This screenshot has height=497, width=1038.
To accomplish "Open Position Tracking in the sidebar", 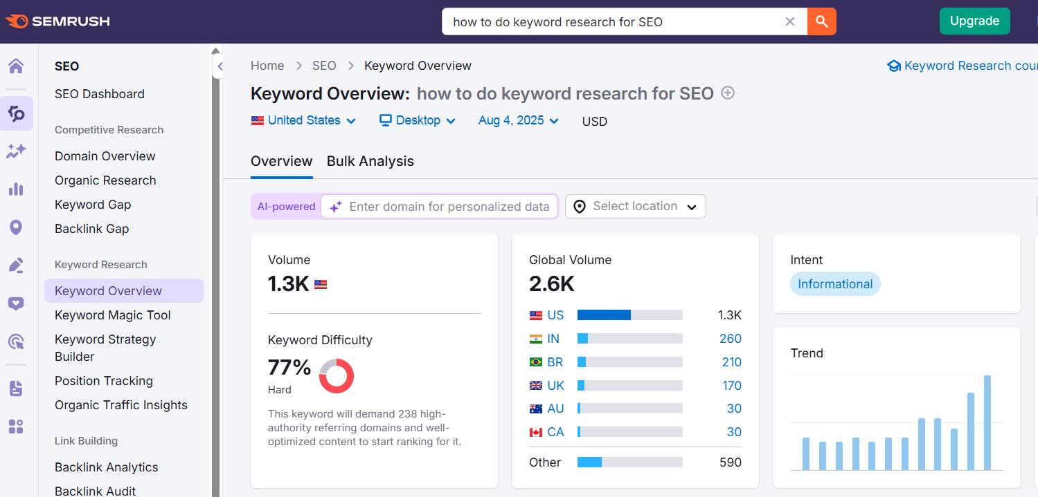I will pyautogui.click(x=104, y=381).
